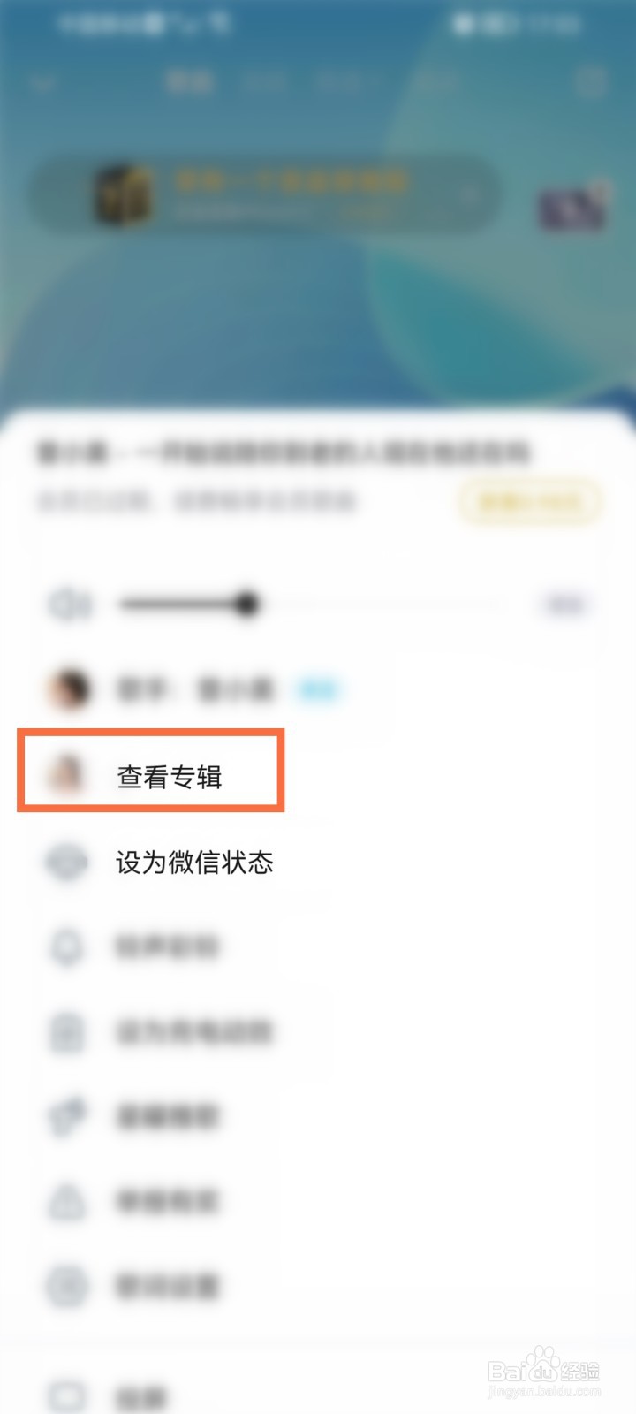Click the yellow outlined button below song title
The image size is (636, 1414).
(x=530, y=502)
